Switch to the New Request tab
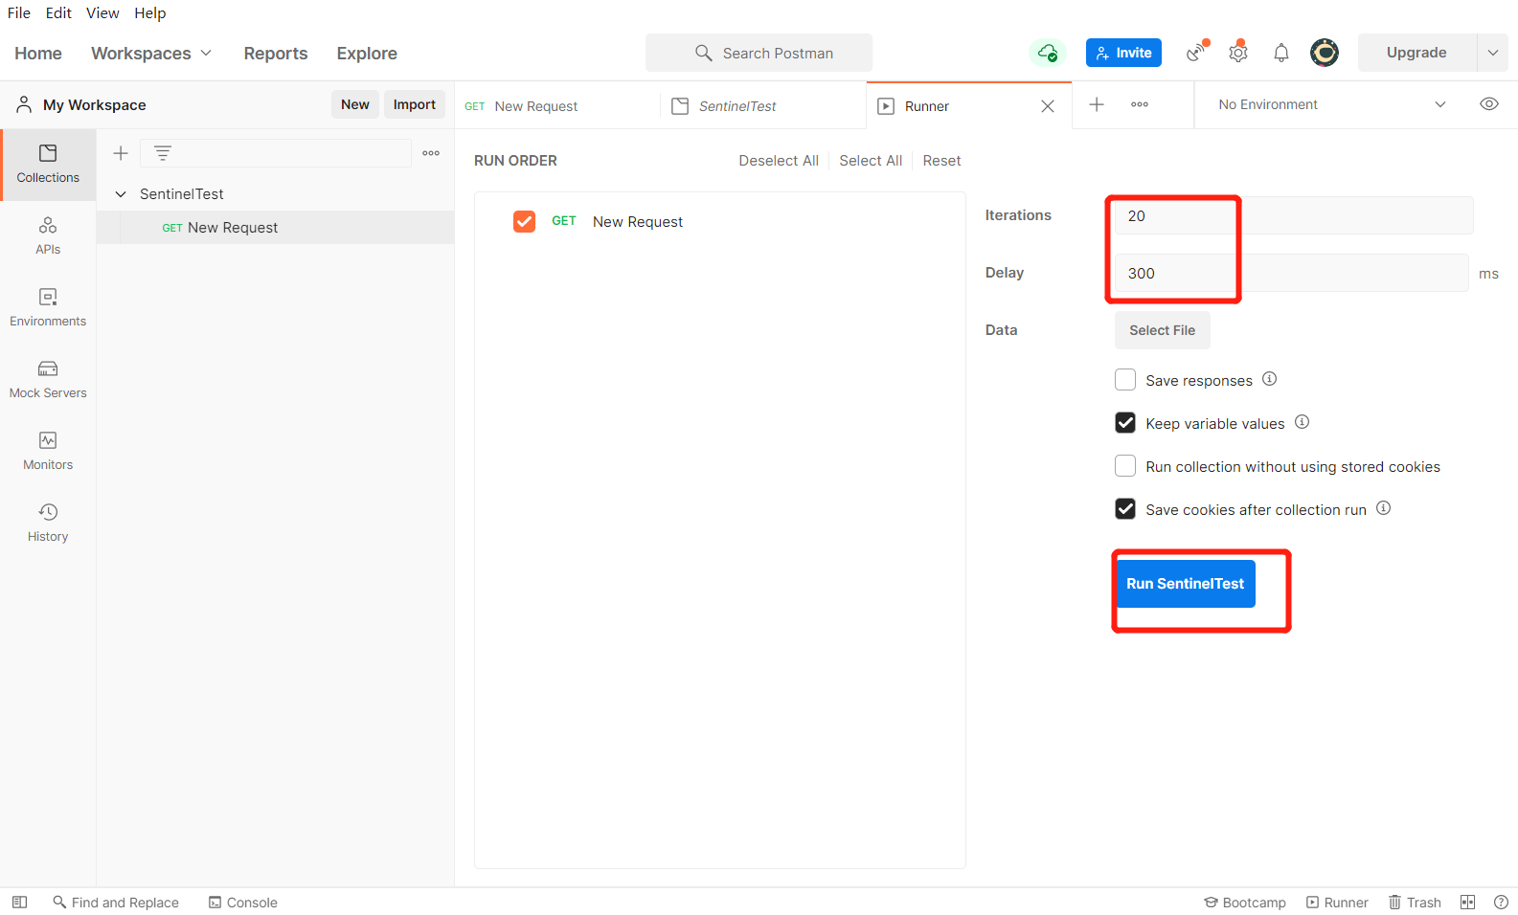1518x915 pixels. tap(557, 106)
